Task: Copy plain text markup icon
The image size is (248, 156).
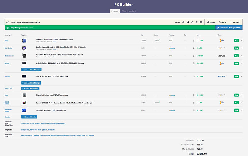Action: pyautogui.click(x=197, y=22)
